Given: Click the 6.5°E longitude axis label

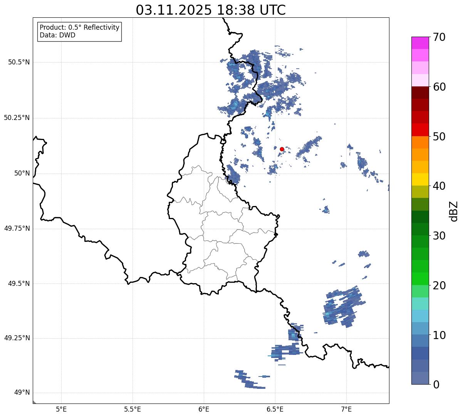Looking at the screenshot, I should click(x=275, y=409).
